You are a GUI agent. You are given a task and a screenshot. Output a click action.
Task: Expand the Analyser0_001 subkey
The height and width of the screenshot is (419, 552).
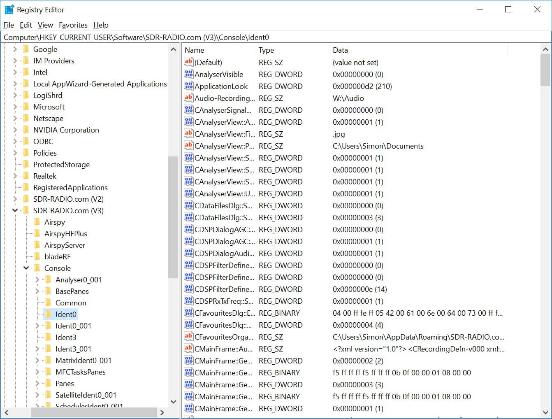point(37,280)
